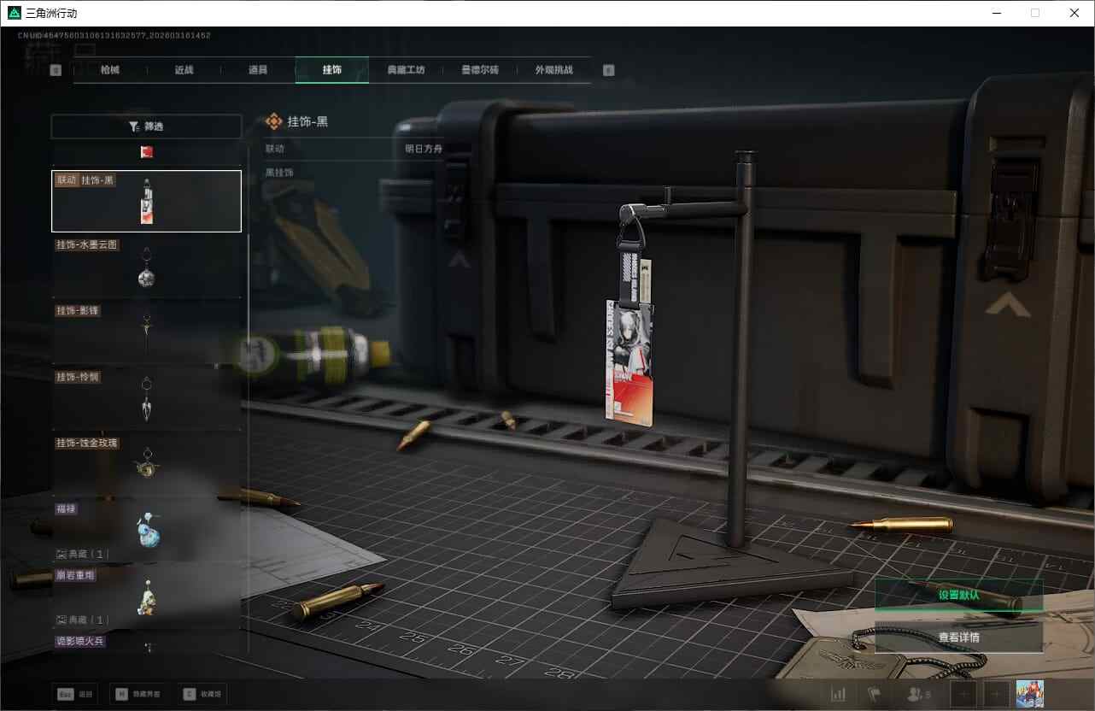The width and height of the screenshot is (1095, 711).
Task: Click the 设置默认 button
Action: click(958, 595)
